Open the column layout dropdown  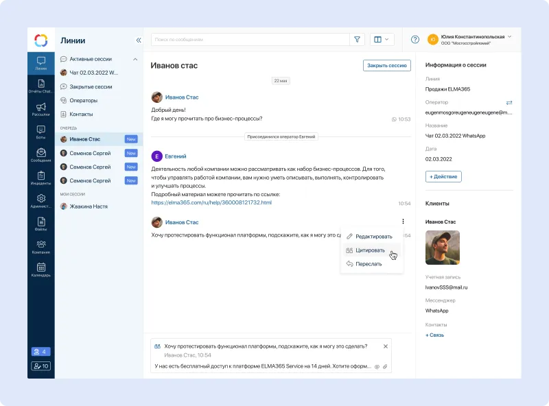click(381, 39)
